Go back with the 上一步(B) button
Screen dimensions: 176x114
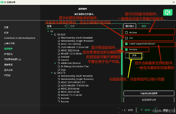(127, 110)
